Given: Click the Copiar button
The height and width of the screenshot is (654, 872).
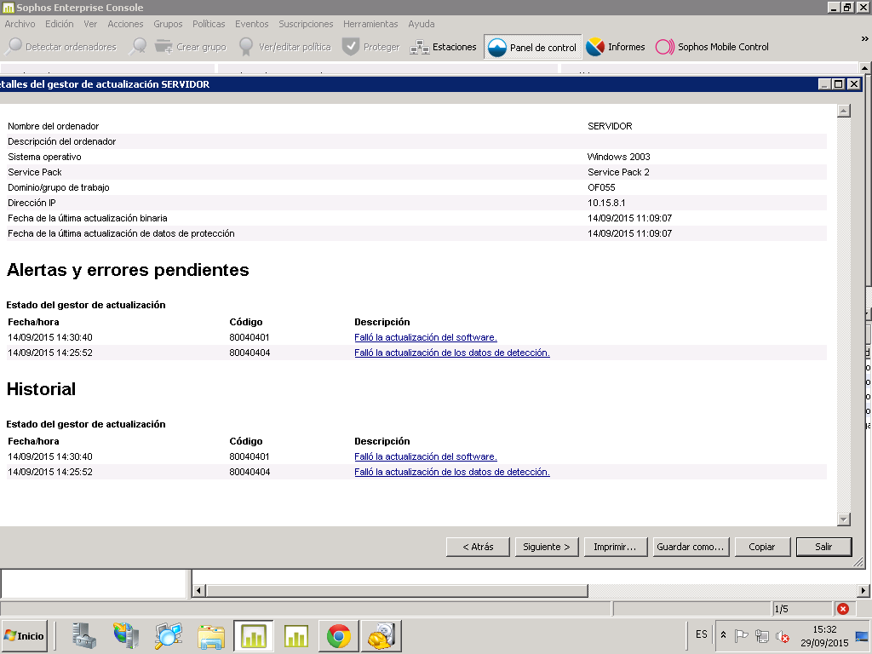Looking at the screenshot, I should pyautogui.click(x=762, y=547).
